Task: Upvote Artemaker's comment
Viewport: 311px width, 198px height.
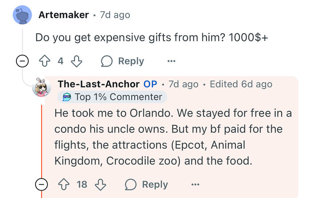Action: click(45, 61)
